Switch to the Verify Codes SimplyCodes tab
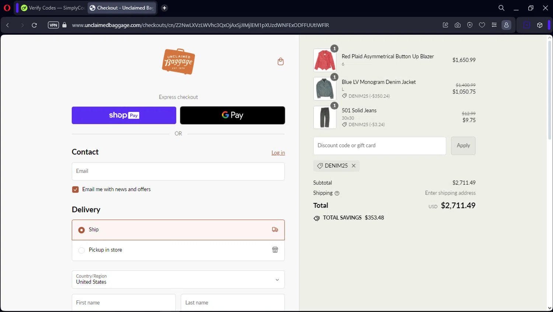This screenshot has height=312, width=553. pyautogui.click(x=53, y=8)
